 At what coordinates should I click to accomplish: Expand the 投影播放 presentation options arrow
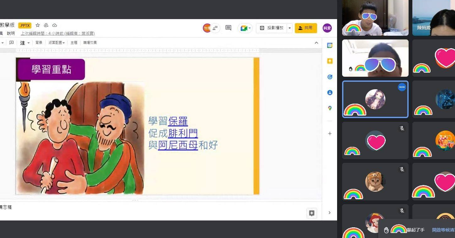289,28
